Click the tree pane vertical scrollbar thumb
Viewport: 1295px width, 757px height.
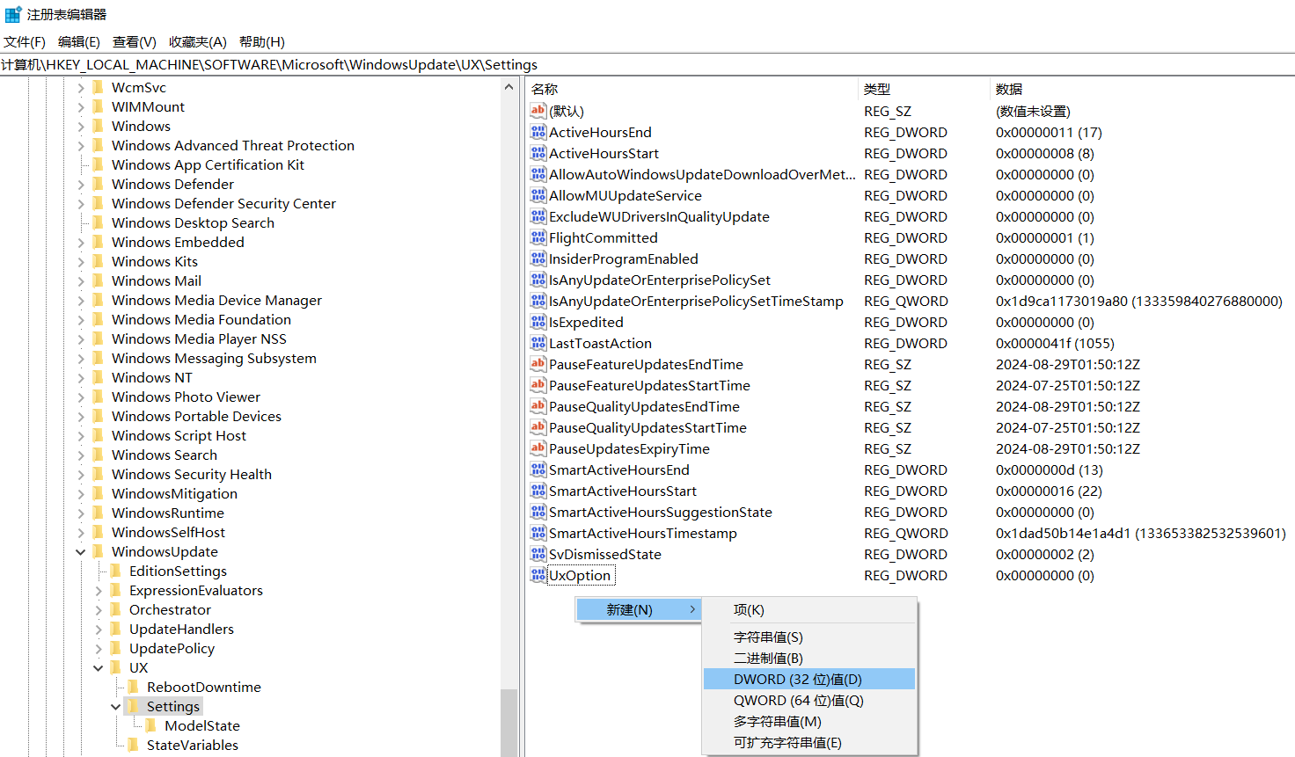508,722
